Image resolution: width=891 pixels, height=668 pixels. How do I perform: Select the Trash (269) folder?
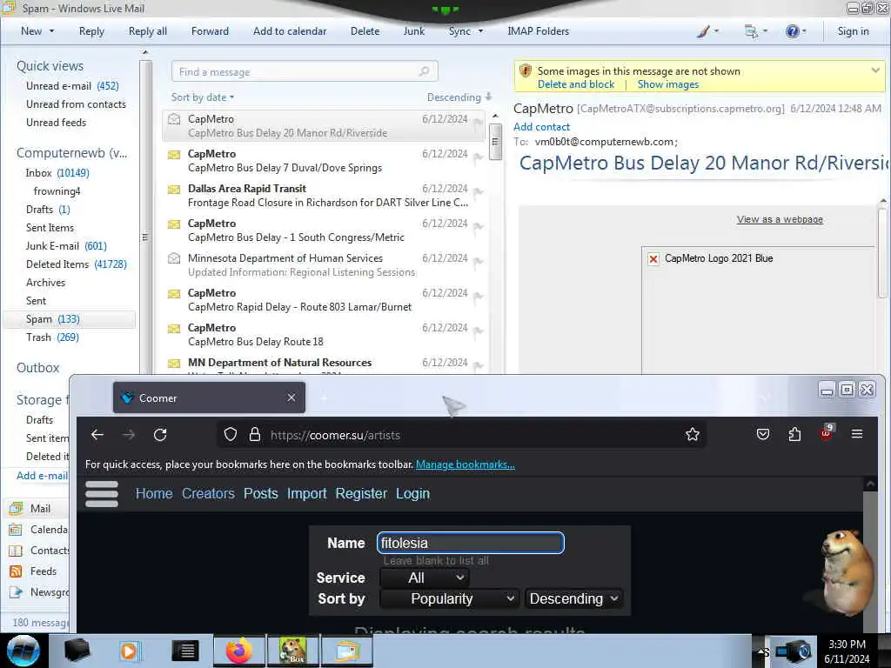(x=52, y=337)
